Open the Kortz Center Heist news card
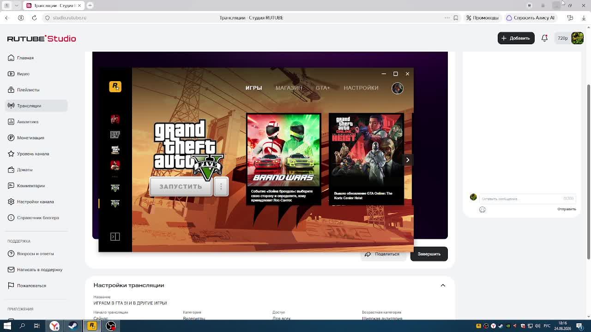 point(366,159)
